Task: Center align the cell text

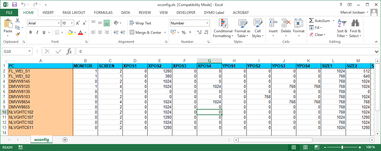Action: click(100, 32)
